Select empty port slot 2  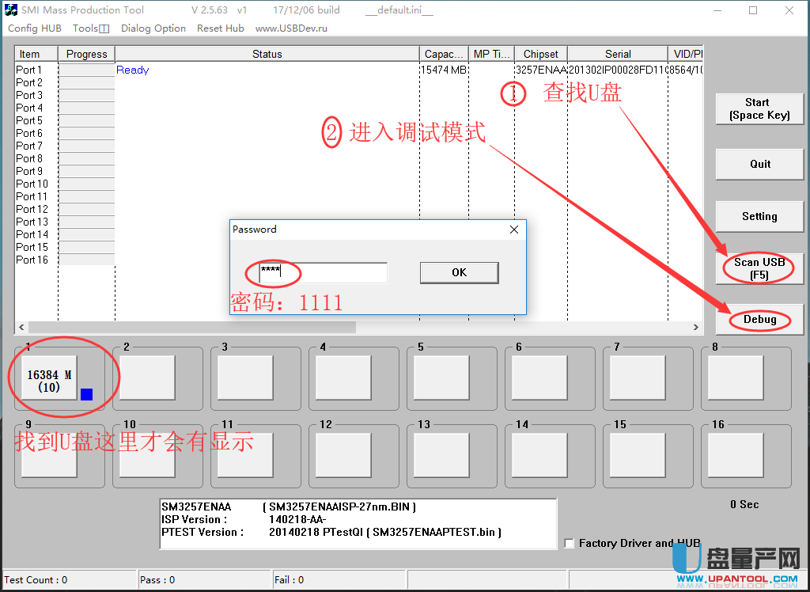coord(147,378)
